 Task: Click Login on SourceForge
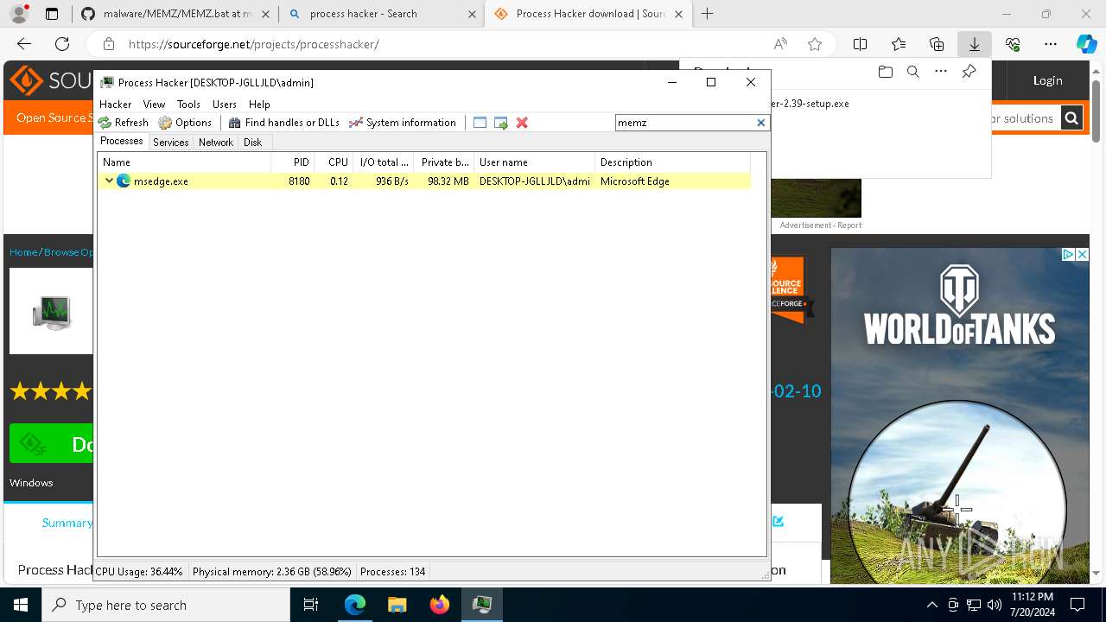[1047, 80]
